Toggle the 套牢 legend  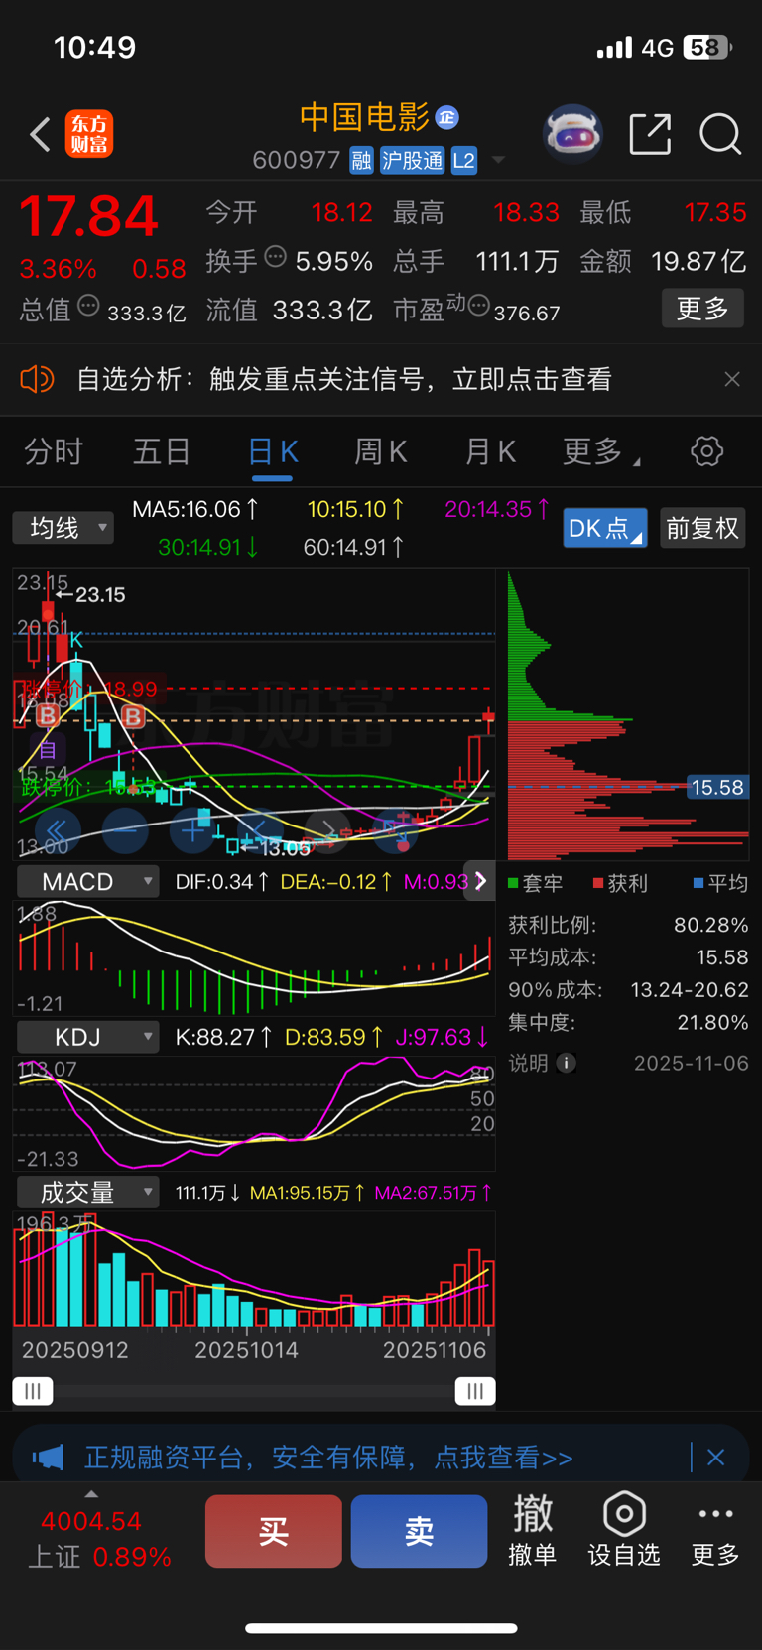535,883
